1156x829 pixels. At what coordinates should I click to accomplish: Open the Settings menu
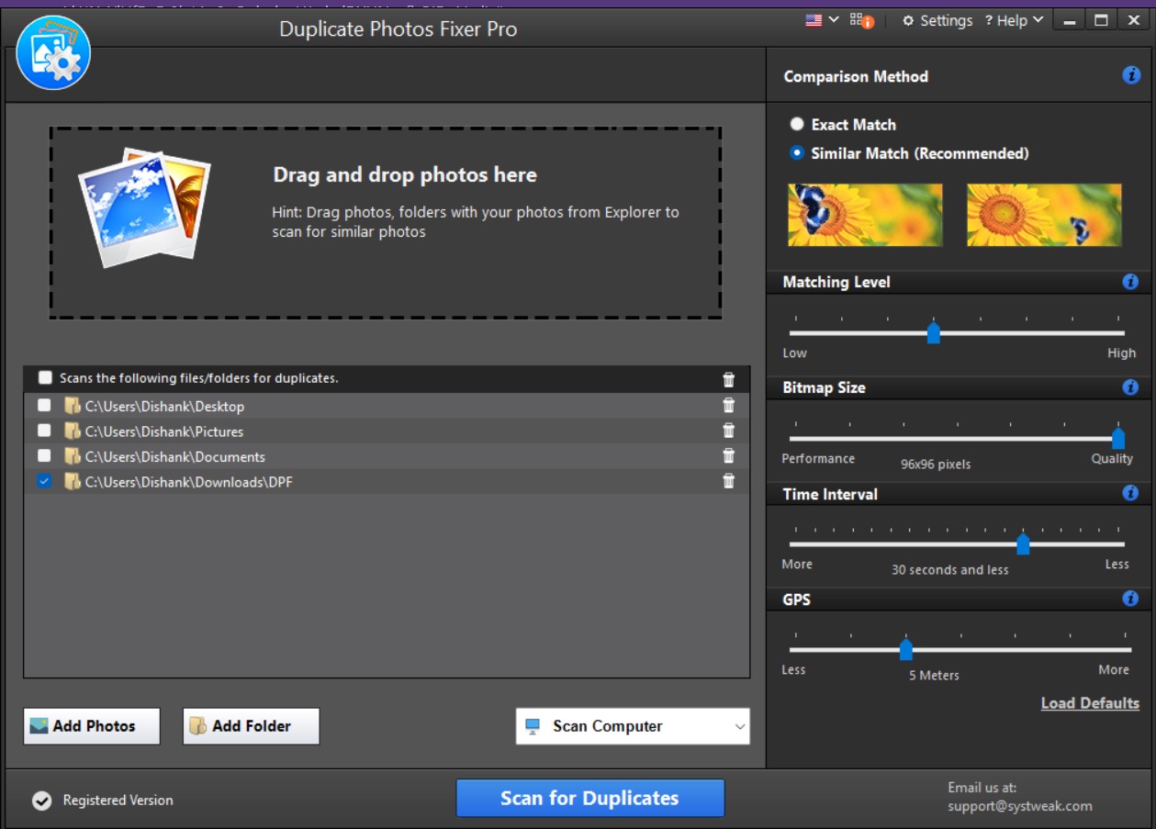(x=940, y=20)
